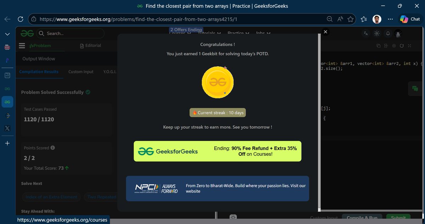Open the language translate icon in the header
Screen dimensions: 425x224
365,34
